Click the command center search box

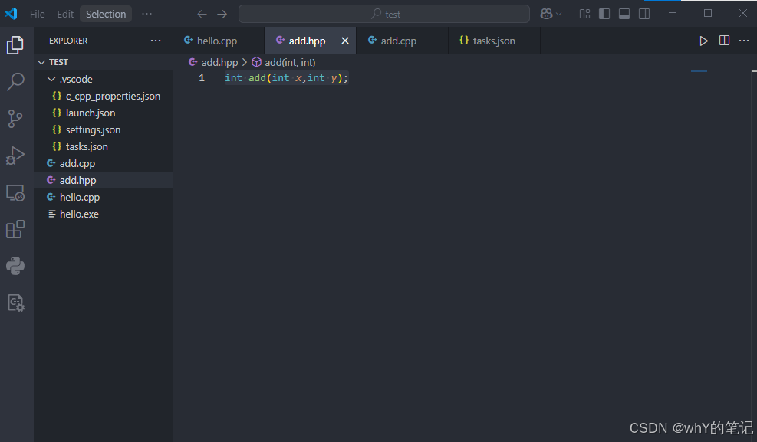[384, 14]
